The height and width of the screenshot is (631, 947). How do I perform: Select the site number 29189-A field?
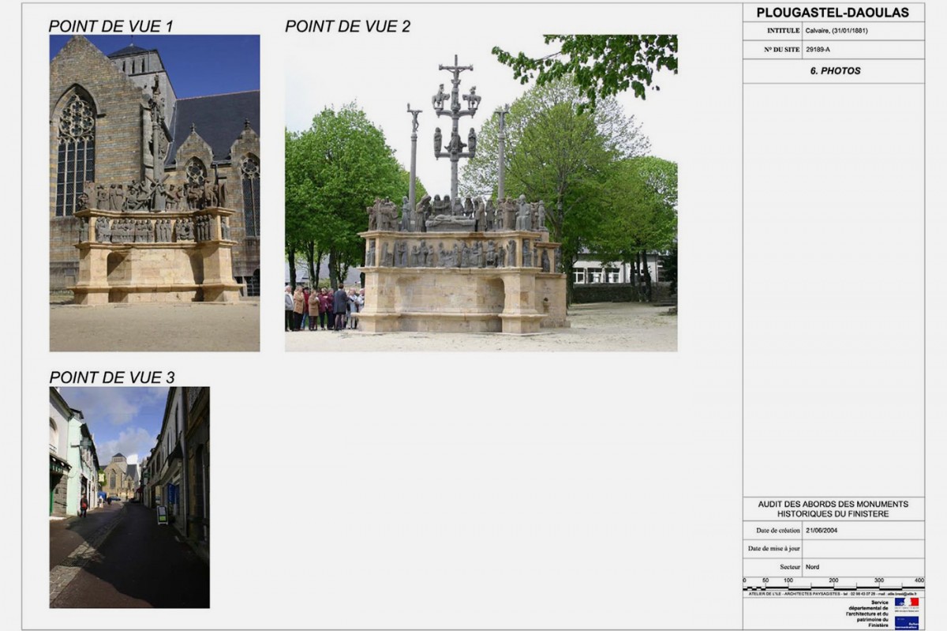click(x=818, y=50)
